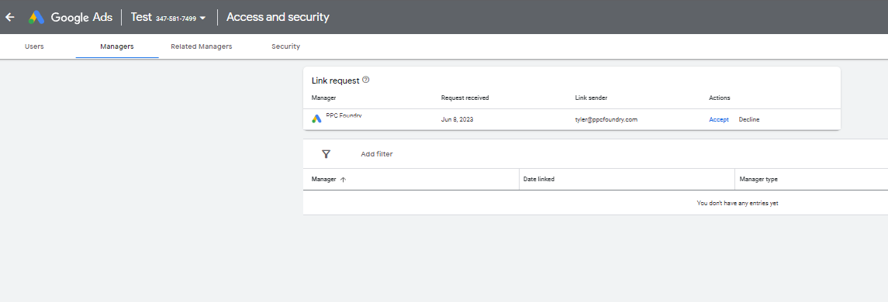Click the account number 347-581-7499
The image size is (888, 302).
coord(176,19)
